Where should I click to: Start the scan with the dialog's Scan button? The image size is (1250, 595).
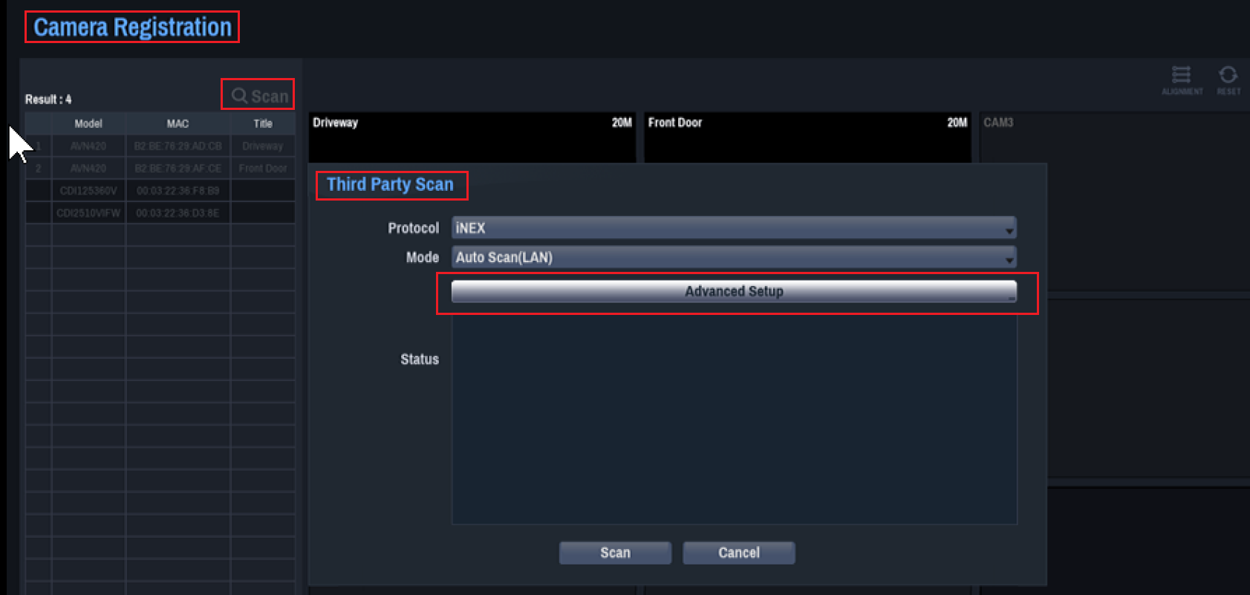(x=615, y=553)
